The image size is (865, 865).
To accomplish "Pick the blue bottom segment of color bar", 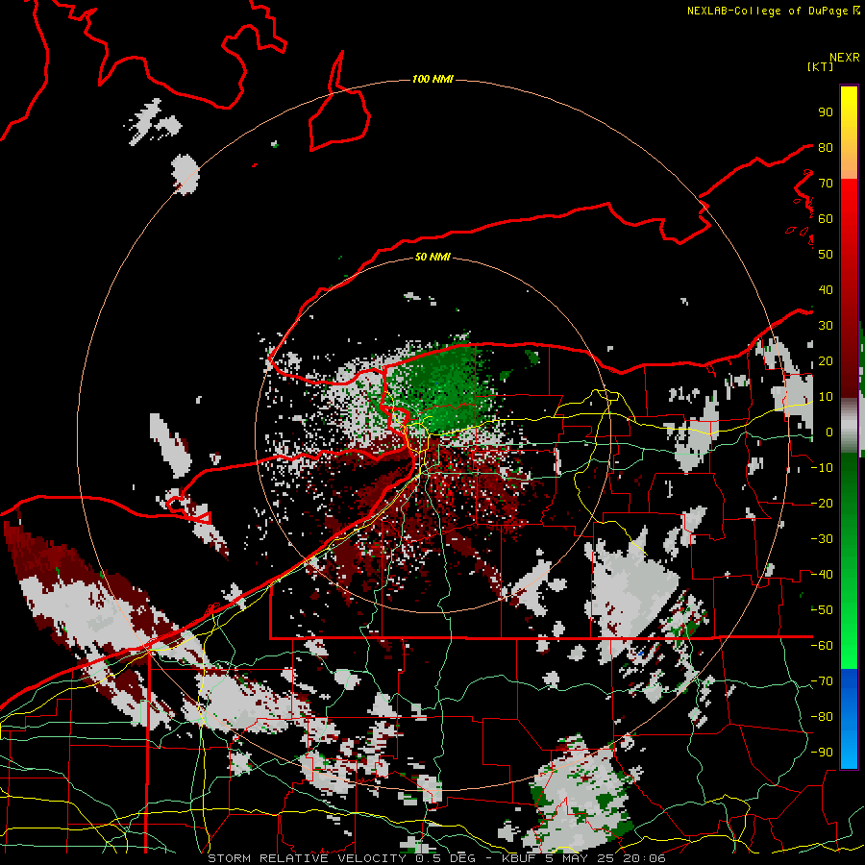I will [849, 718].
